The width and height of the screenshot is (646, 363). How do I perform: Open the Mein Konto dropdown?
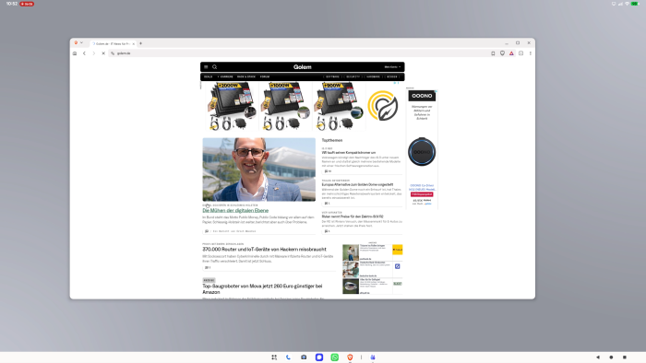[392, 67]
